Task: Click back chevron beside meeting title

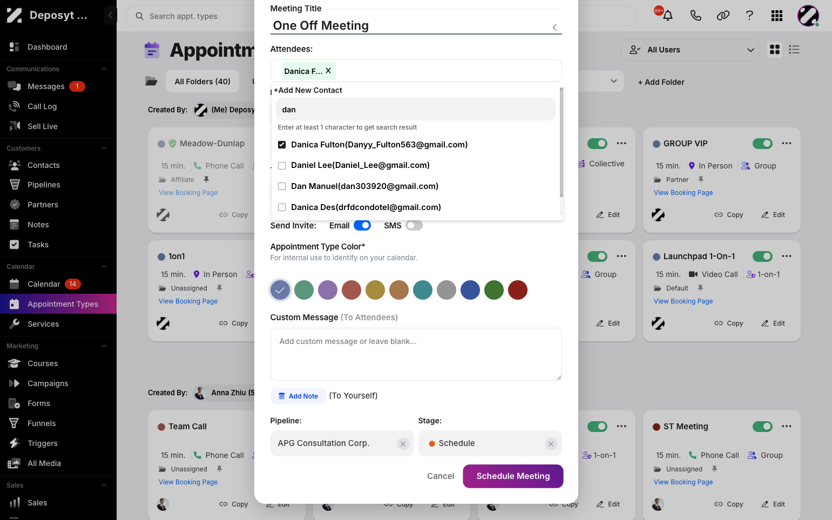Action: tap(554, 27)
